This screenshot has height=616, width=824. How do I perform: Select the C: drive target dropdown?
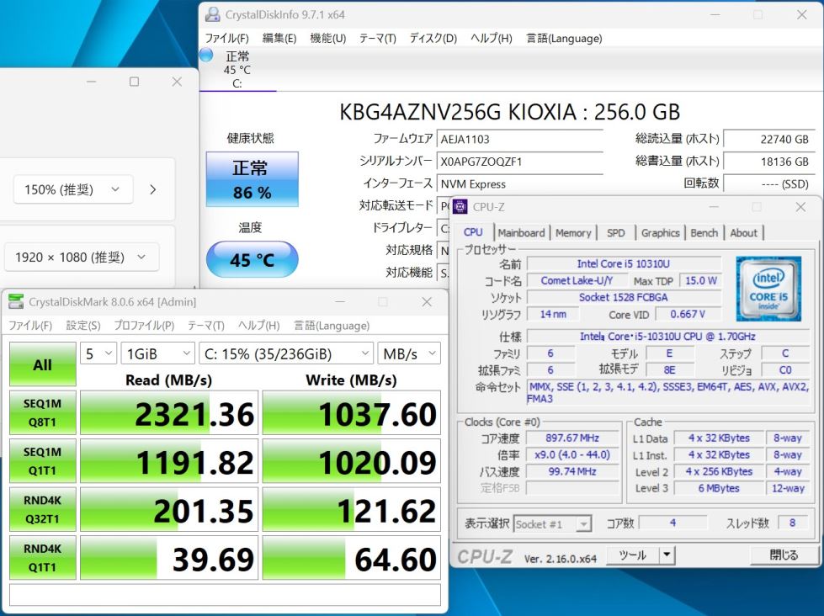tap(285, 354)
